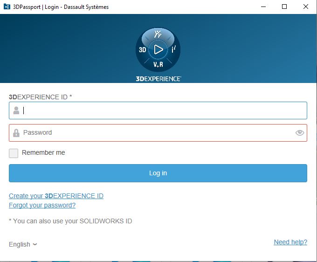Image resolution: width=317 pixels, height=262 pixels.
Task: Open the Create your 3DEXPERIENCE ID link
Action: tap(56, 196)
